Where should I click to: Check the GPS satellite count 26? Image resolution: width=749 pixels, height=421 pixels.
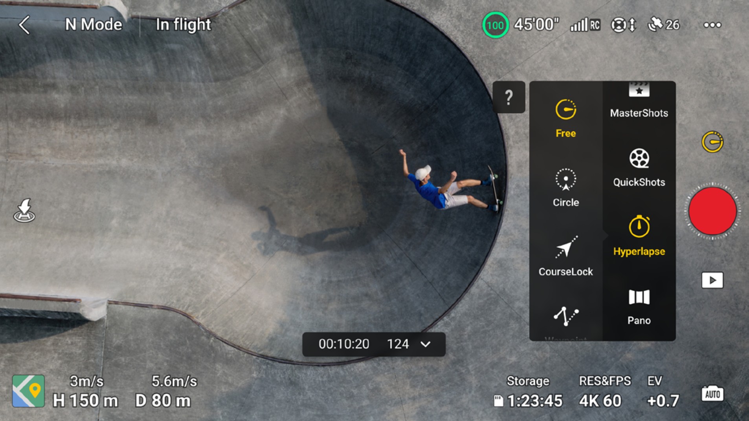coord(663,25)
